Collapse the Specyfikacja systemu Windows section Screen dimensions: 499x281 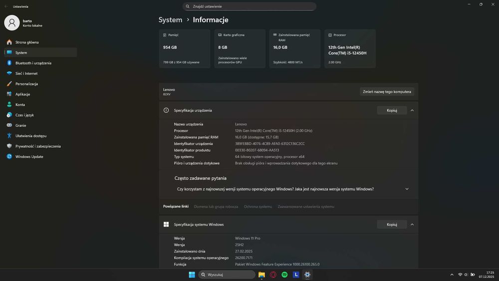pyautogui.click(x=412, y=225)
